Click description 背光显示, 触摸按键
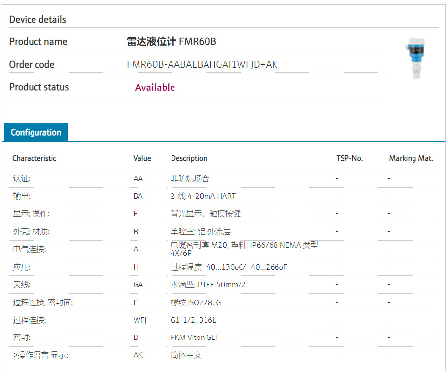This screenshot has height=373, width=447. pos(206,214)
